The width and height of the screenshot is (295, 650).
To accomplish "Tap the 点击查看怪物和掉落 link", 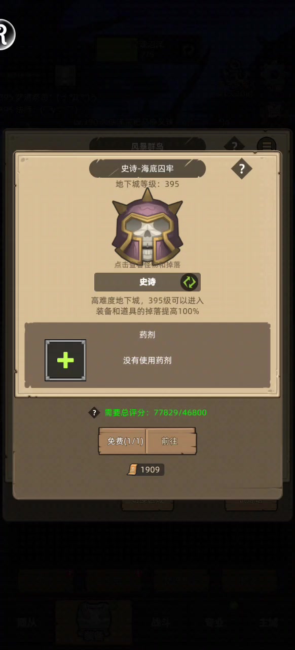I will click(x=147, y=265).
